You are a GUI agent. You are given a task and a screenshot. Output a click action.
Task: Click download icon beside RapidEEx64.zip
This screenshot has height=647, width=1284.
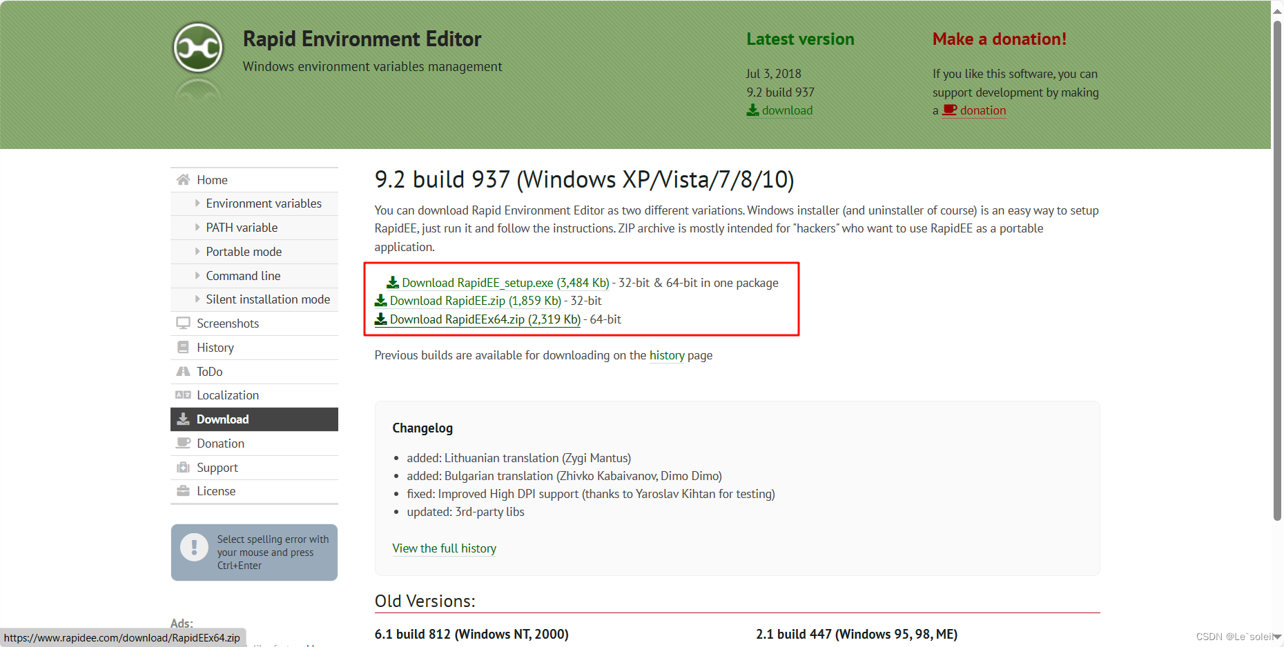pos(380,319)
